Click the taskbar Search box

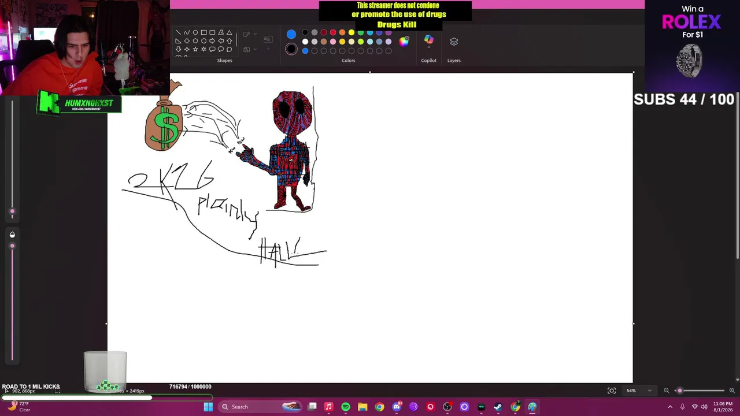point(260,407)
